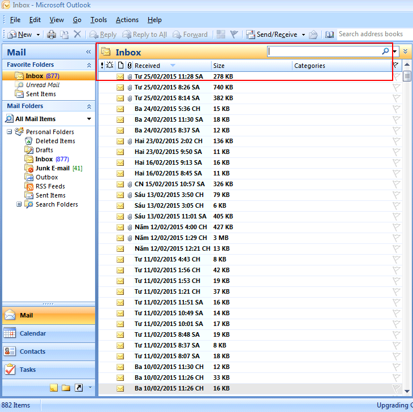The image size is (413, 412).
Task: Click the search magnifier in Inbox search box
Action: point(385,51)
